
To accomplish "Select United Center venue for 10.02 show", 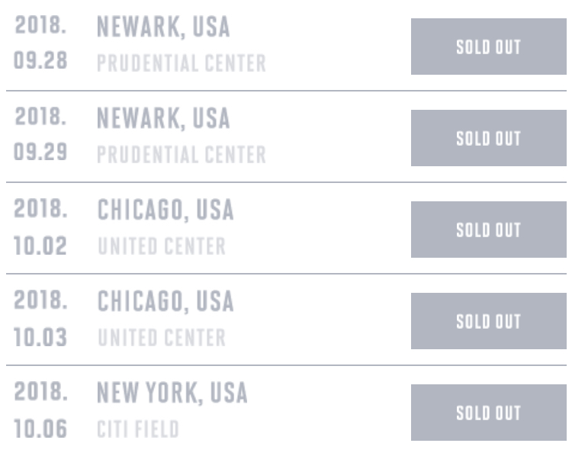I will pos(162,246).
